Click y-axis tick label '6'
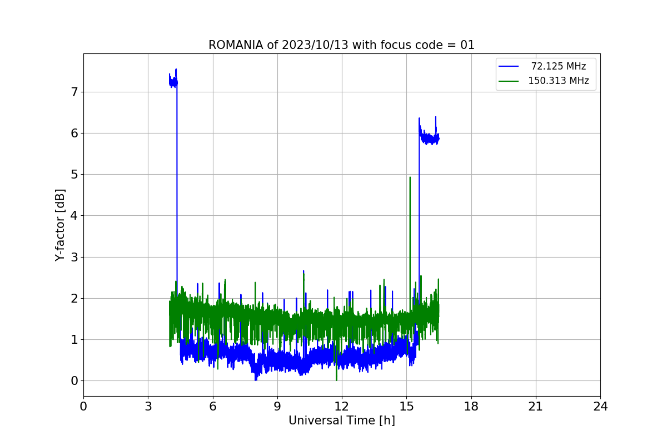This screenshot has height=445, width=667. [74, 133]
